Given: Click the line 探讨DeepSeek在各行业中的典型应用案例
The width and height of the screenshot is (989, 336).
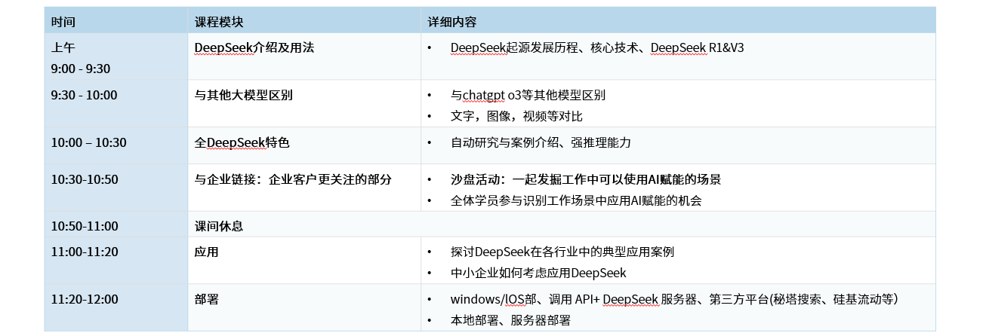Looking at the screenshot, I should [562, 252].
